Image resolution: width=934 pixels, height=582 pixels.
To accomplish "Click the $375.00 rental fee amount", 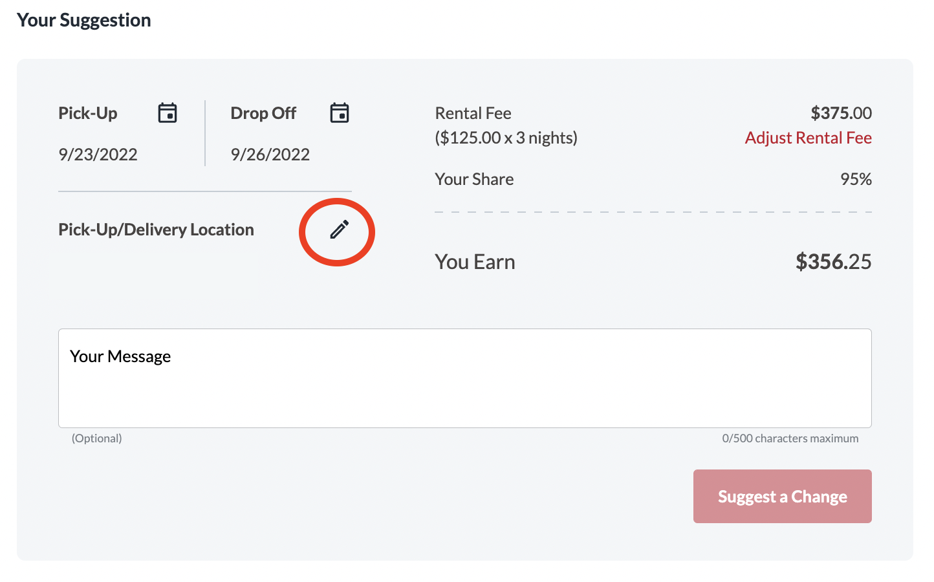I will coord(841,113).
